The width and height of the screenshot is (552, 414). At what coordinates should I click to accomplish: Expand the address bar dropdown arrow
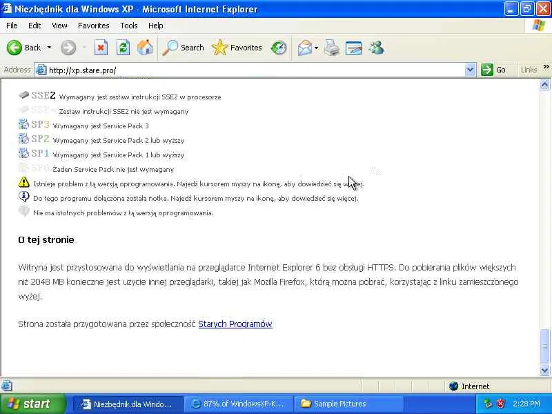click(x=470, y=70)
